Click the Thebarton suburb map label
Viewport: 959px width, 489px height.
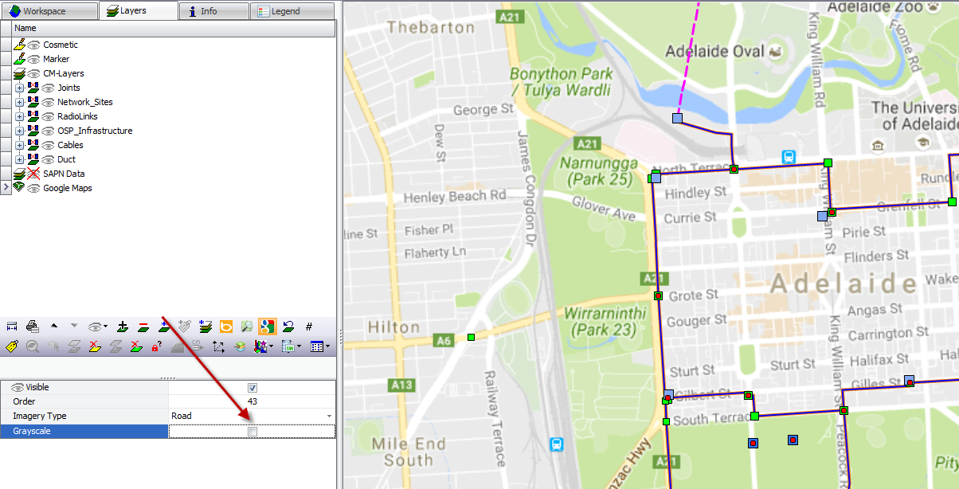click(431, 27)
